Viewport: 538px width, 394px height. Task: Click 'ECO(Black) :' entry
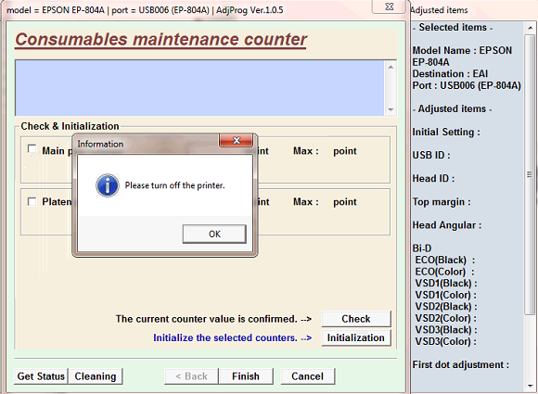445,260
